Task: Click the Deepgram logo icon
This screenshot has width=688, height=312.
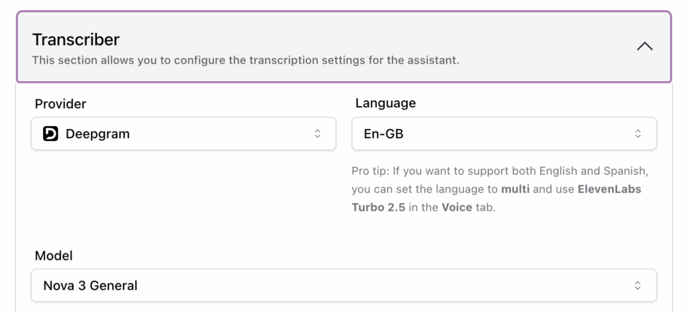Action: (50, 134)
